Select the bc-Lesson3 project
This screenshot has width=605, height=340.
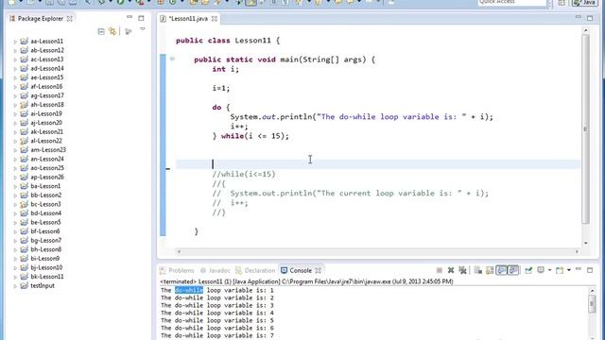(45, 204)
